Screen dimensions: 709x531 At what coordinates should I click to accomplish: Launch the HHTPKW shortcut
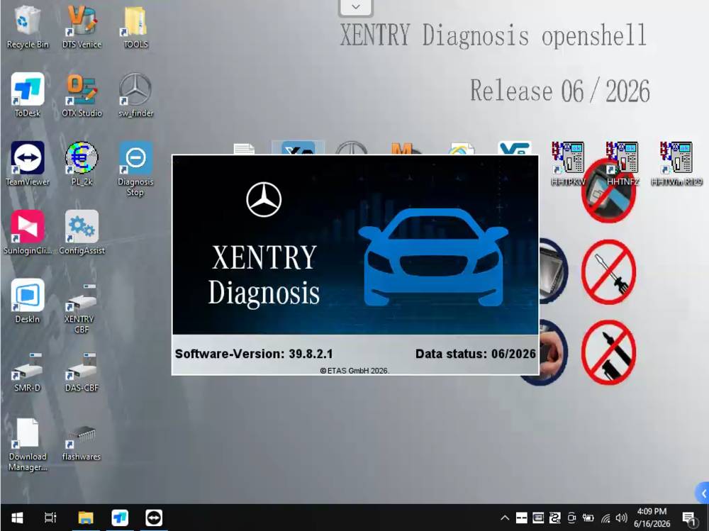click(568, 164)
